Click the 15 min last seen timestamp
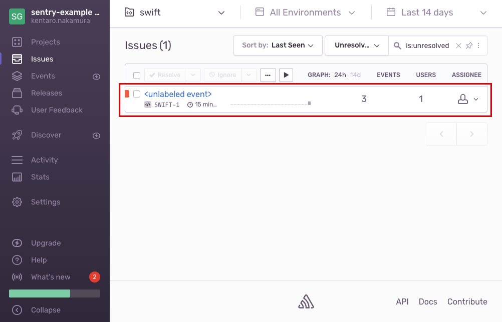This screenshot has height=322, width=502. coord(202,104)
